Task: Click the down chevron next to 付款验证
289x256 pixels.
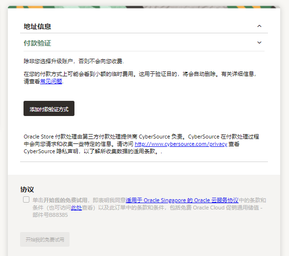Action: click(x=259, y=43)
